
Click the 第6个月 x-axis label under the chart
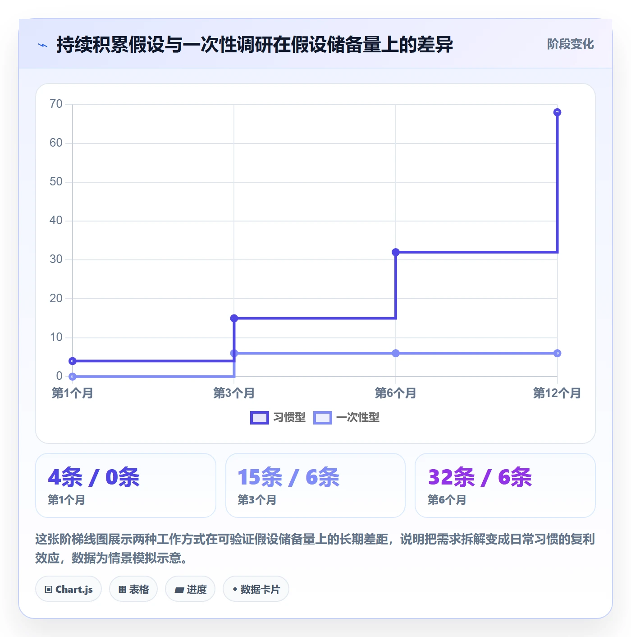click(396, 393)
